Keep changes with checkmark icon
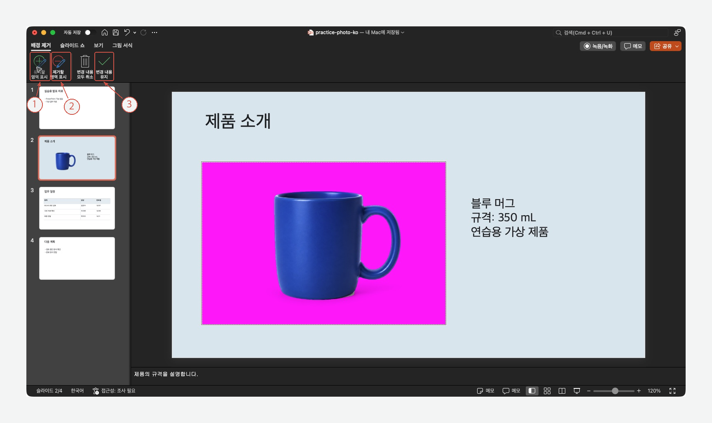This screenshot has width=712, height=423. pos(104,66)
